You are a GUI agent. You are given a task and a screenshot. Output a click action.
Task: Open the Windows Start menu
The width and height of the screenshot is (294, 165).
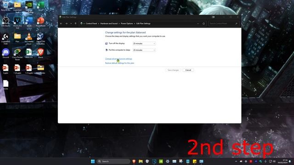[x=93, y=161]
